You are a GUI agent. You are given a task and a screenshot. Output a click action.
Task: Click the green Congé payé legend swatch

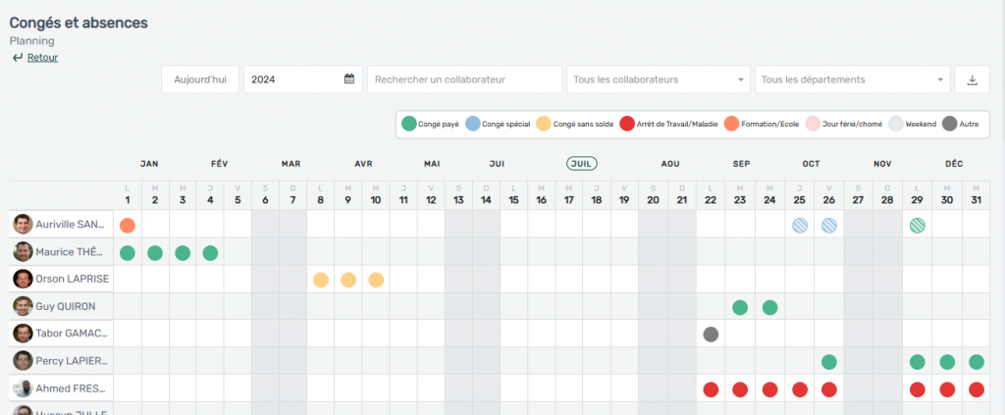(409, 124)
